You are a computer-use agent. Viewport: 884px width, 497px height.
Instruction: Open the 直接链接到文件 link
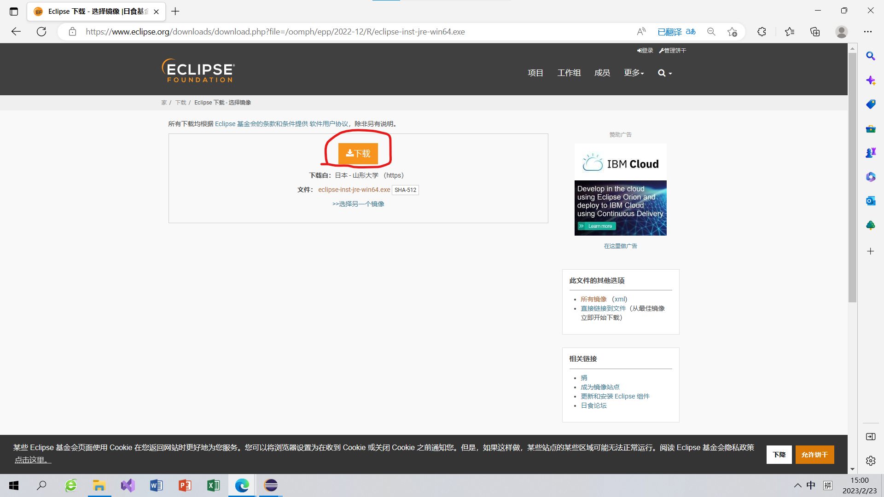603,308
